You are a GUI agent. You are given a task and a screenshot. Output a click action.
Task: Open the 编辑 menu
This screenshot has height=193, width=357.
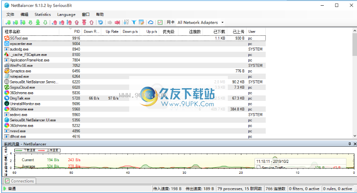point(24,14)
